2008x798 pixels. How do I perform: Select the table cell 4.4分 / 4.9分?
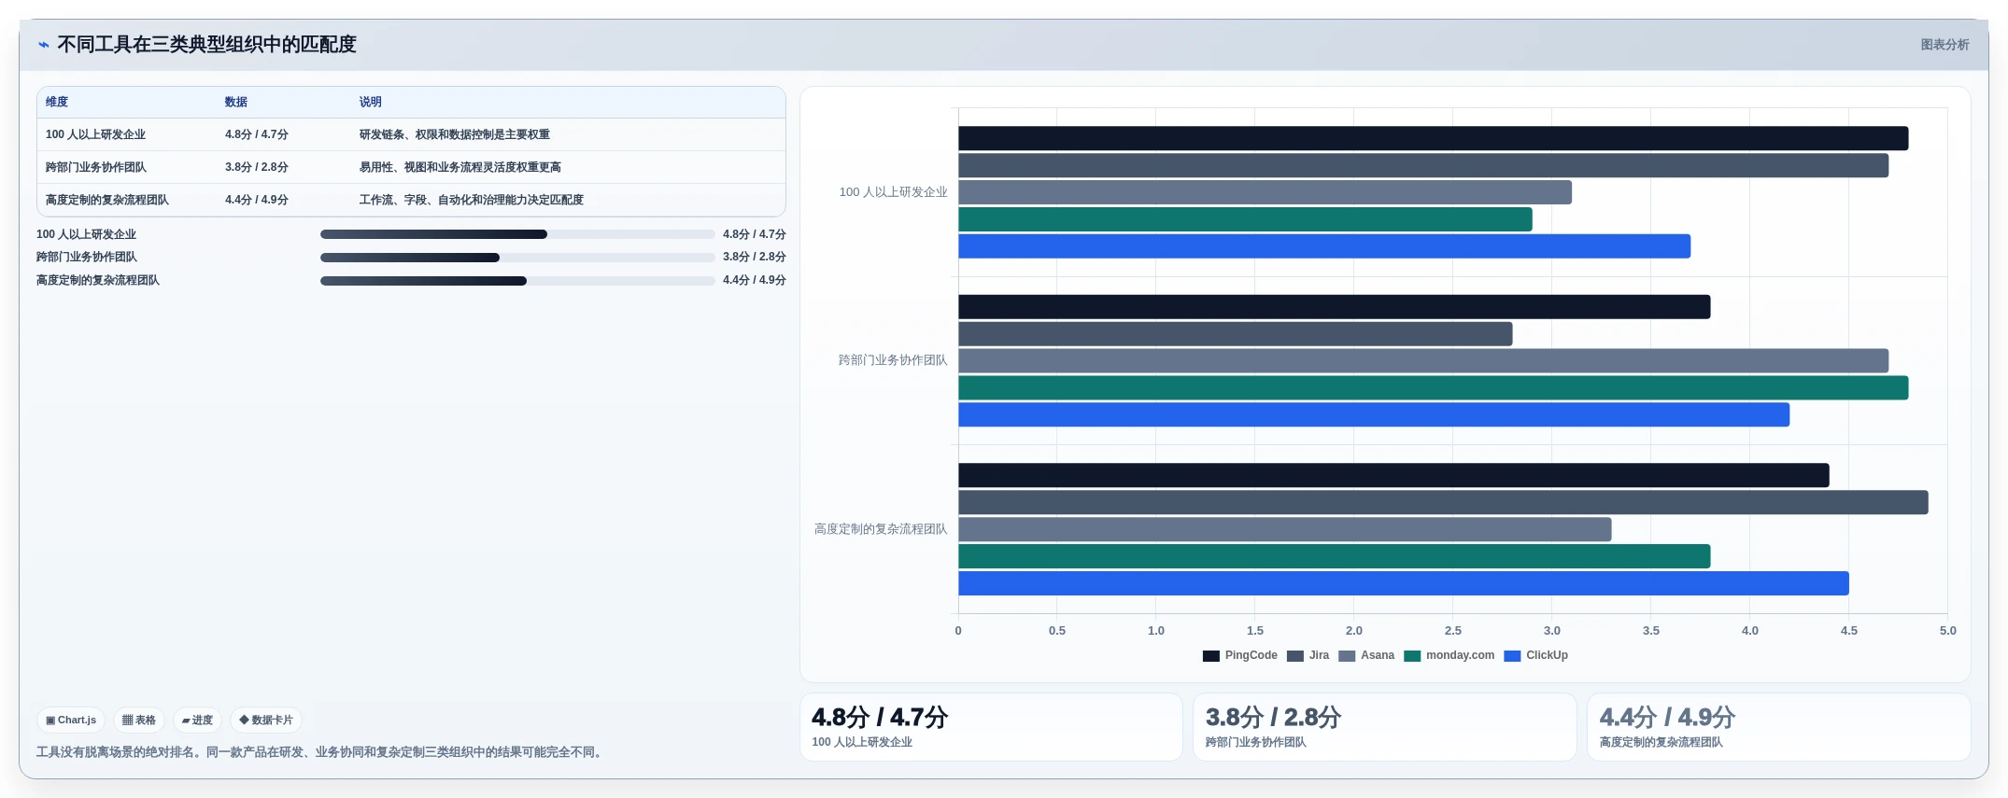[257, 200]
